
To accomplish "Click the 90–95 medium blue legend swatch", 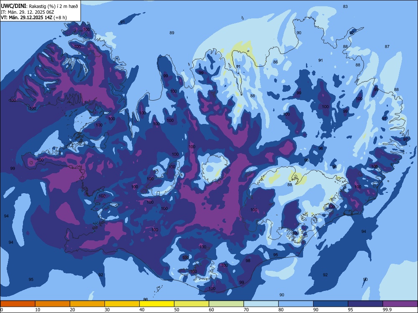I will point(331,304).
